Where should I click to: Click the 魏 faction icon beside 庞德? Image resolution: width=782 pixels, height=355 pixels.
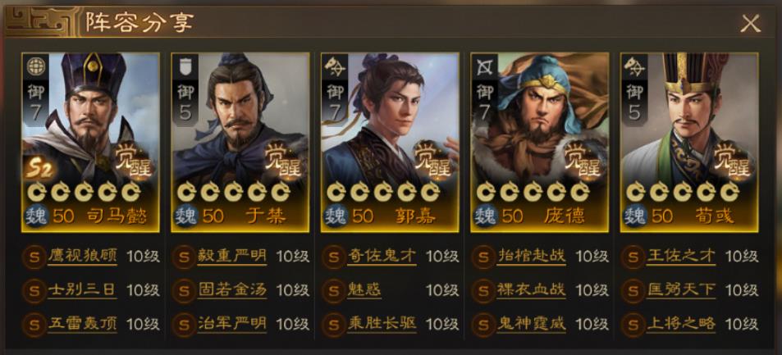click(485, 216)
